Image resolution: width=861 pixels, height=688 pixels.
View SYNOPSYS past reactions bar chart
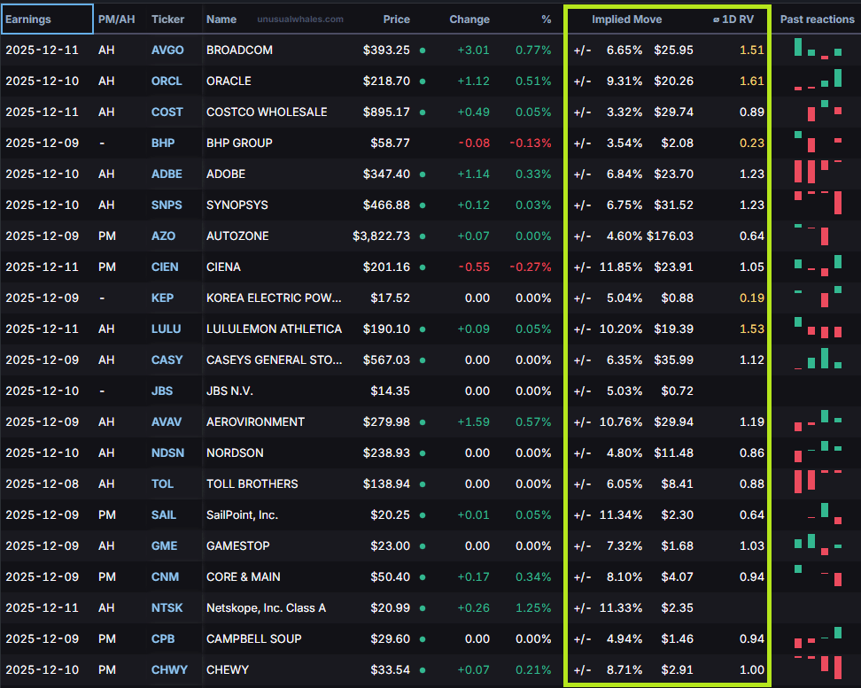tap(818, 203)
